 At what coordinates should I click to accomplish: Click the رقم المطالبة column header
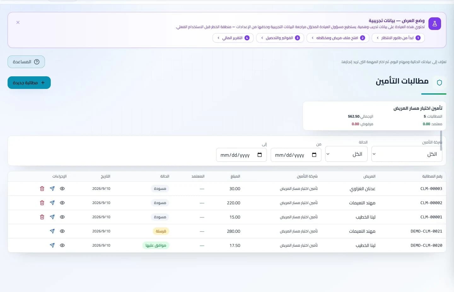[x=432, y=176]
